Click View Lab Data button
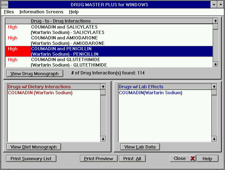The width and height of the screenshot is (225, 170). [x=140, y=147]
